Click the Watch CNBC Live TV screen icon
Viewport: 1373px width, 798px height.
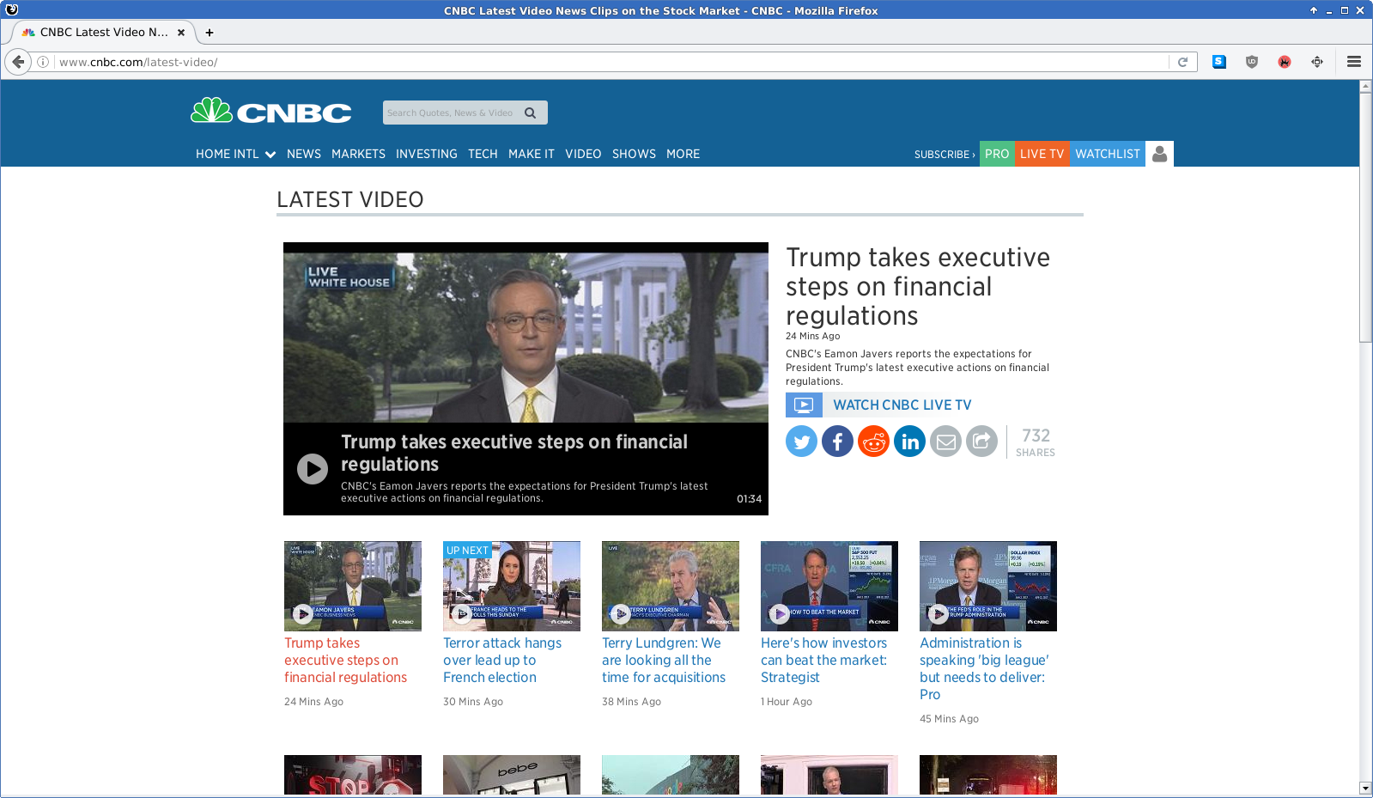coord(804,405)
